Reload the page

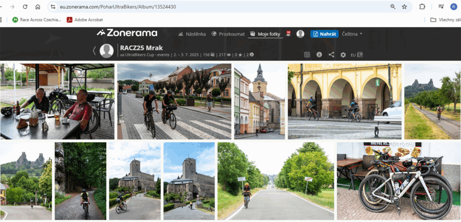pos(25,7)
